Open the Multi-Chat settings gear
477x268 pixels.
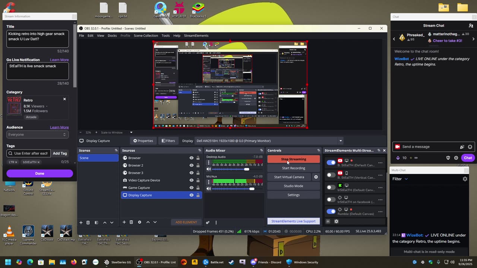465,179
